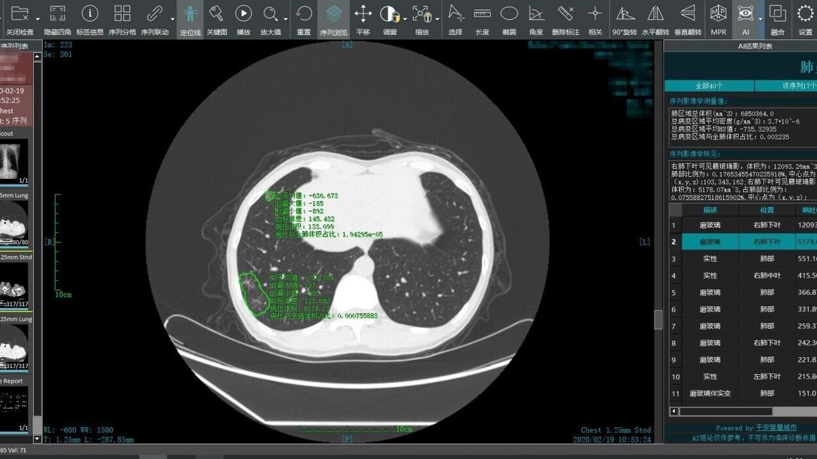The height and width of the screenshot is (459, 817).
Task: Expand the 序列联动 dropdown arrow
Action: click(172, 19)
